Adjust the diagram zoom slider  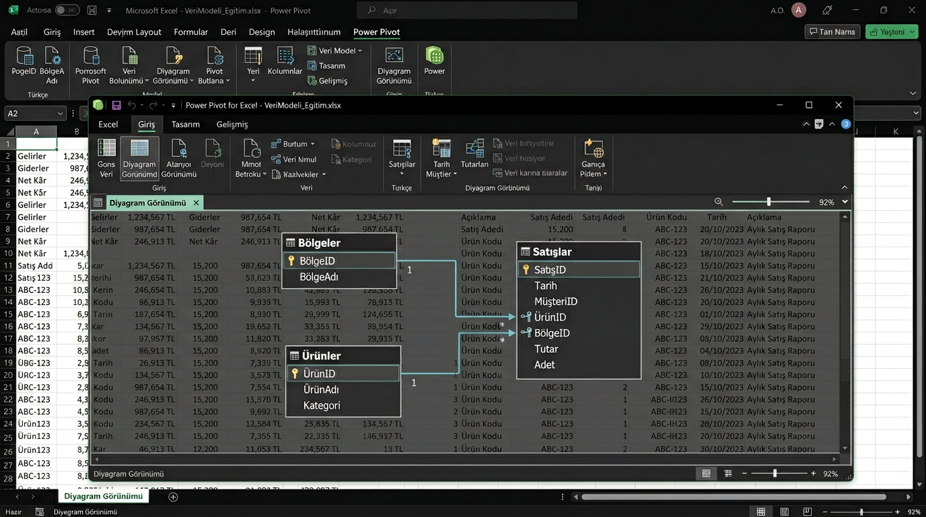[x=769, y=202]
